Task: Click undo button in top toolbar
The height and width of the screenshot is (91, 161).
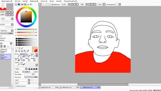Action: pyautogui.click(x=40, y=4)
